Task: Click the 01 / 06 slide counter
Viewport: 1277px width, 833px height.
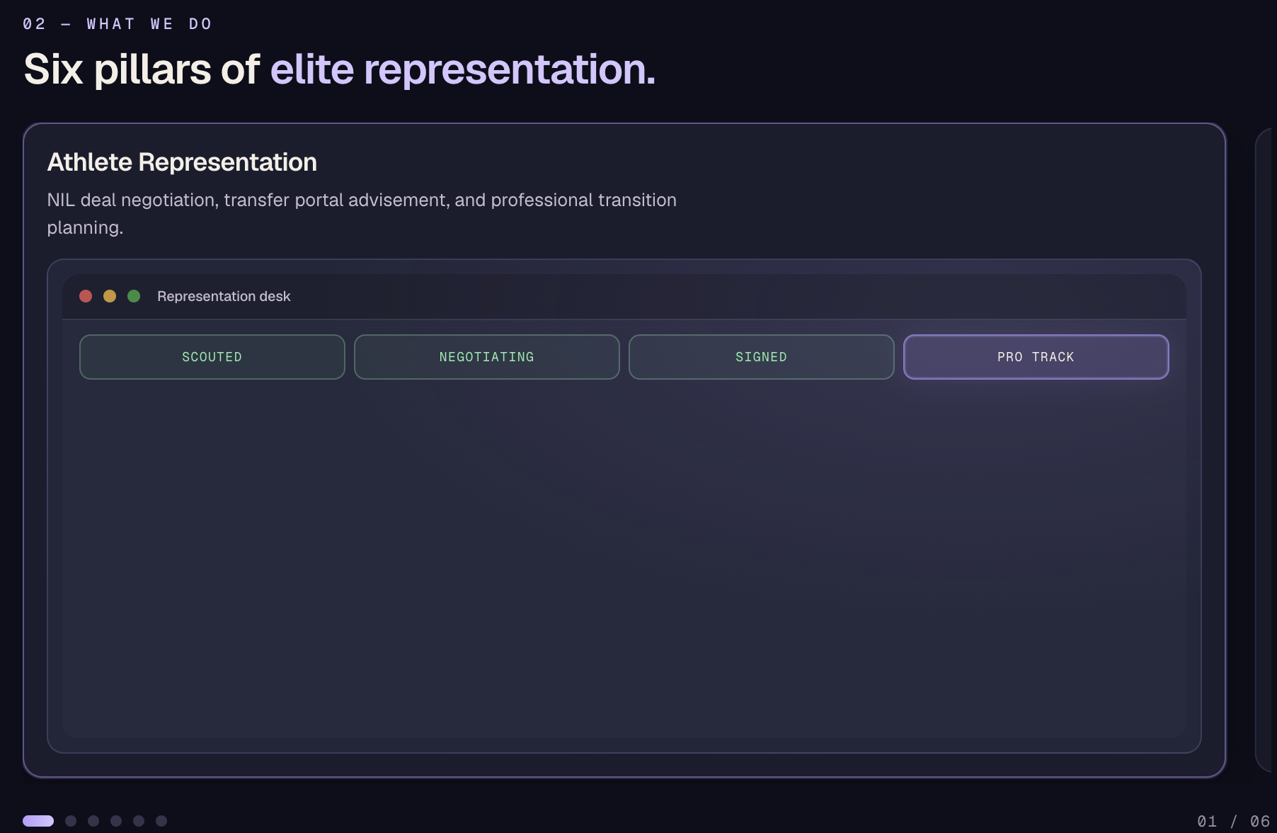Action: click(x=1233, y=821)
